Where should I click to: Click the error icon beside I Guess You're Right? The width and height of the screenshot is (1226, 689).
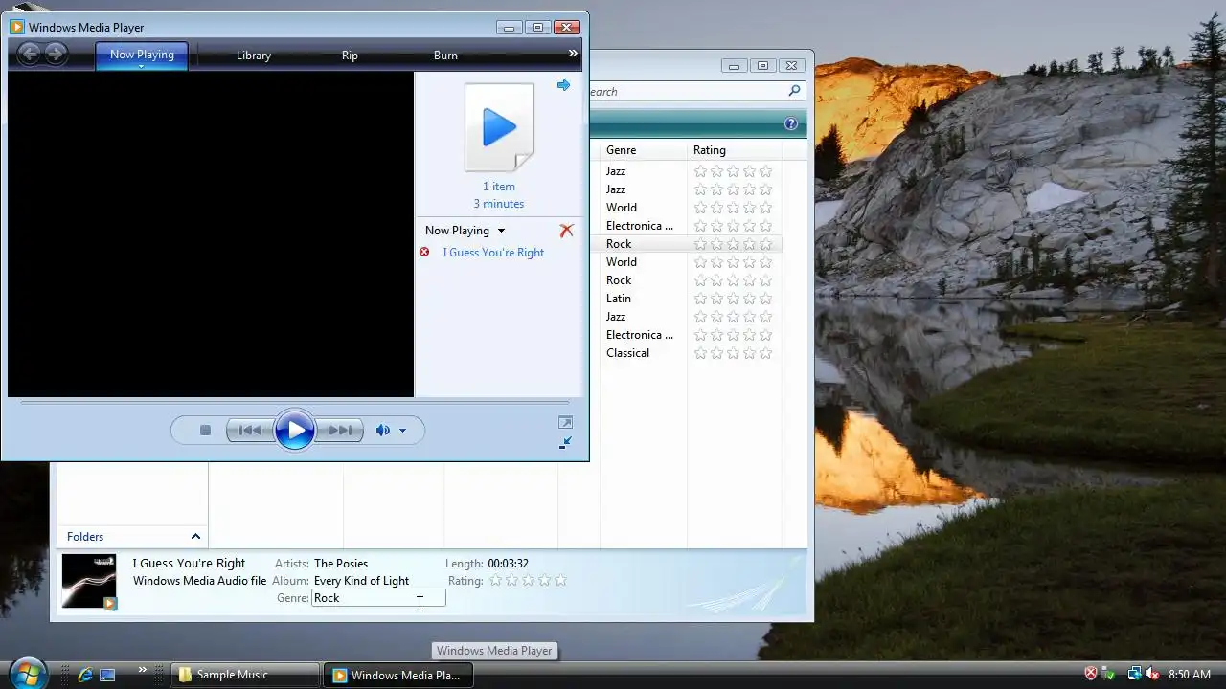[x=424, y=252]
